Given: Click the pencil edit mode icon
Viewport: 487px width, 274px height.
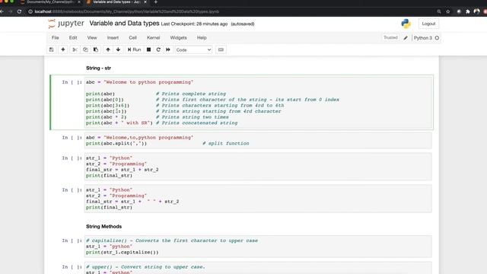Looking at the screenshot, I should pyautogui.click(x=406, y=38).
